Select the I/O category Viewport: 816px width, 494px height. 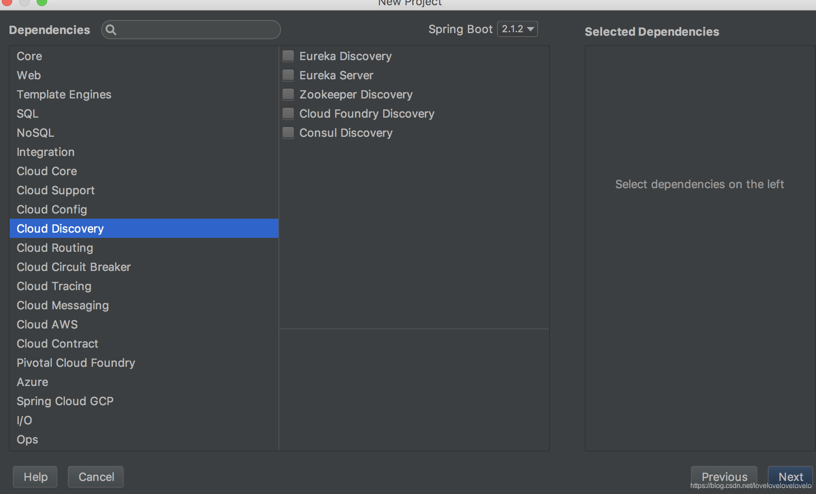(x=144, y=420)
